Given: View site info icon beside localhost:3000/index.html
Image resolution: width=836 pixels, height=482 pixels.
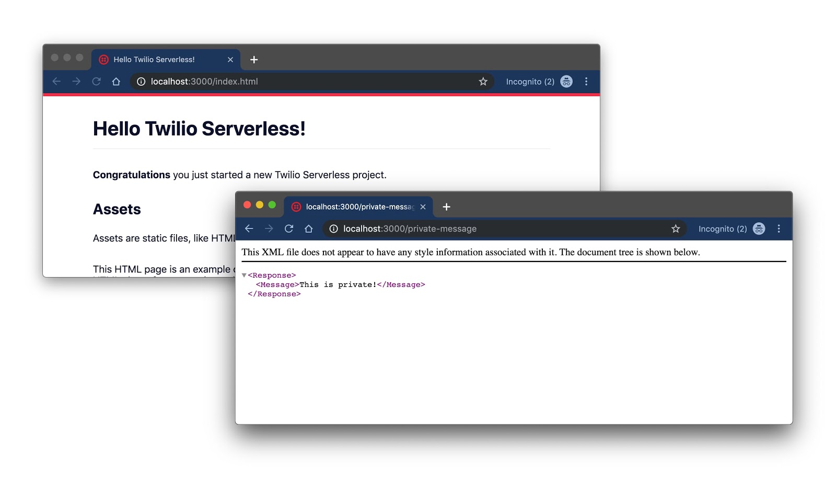Looking at the screenshot, I should click(141, 82).
